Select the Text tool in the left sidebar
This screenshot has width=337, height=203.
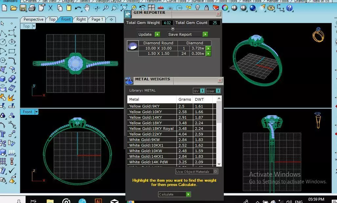point(3,134)
